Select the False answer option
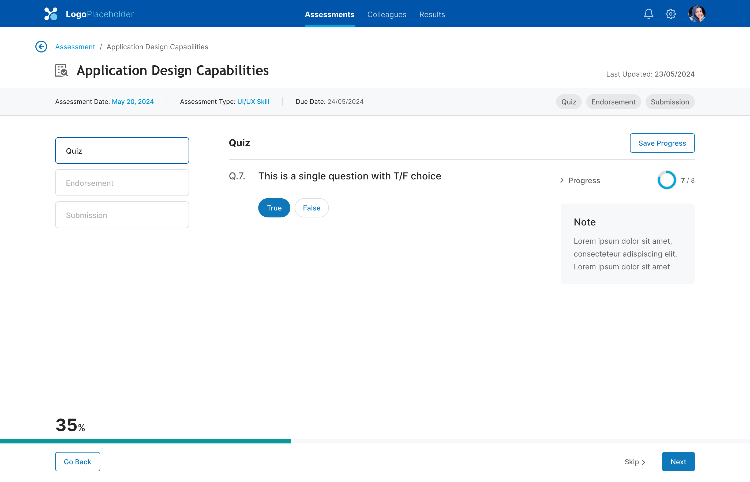 click(x=312, y=208)
